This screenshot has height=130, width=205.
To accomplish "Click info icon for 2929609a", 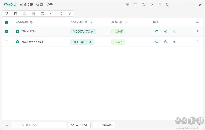I will coord(17,31).
